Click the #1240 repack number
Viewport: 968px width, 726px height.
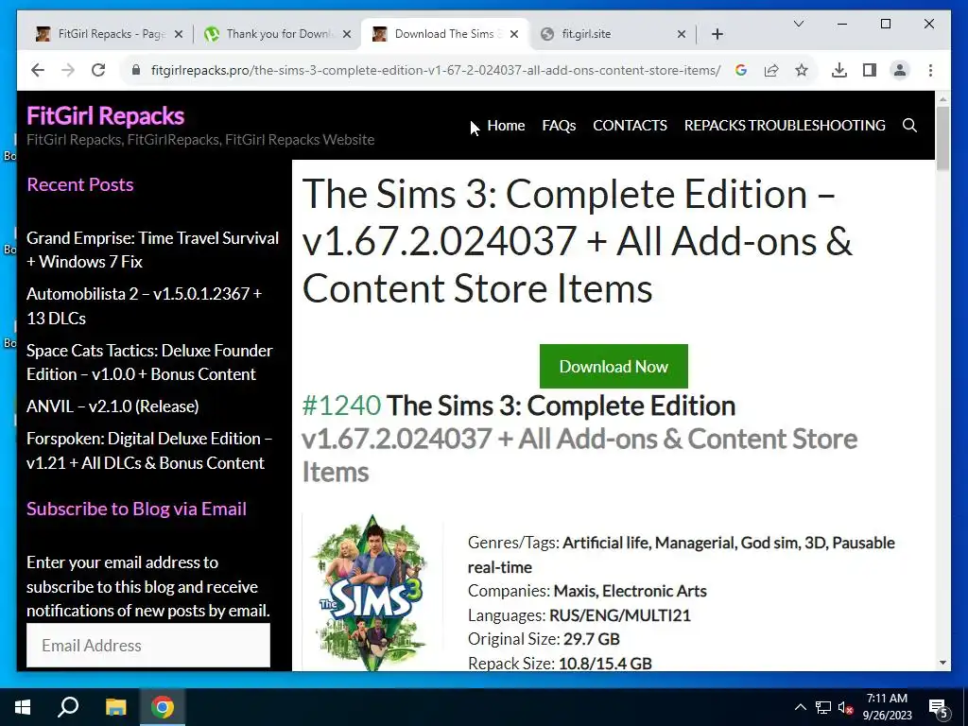pyautogui.click(x=341, y=406)
